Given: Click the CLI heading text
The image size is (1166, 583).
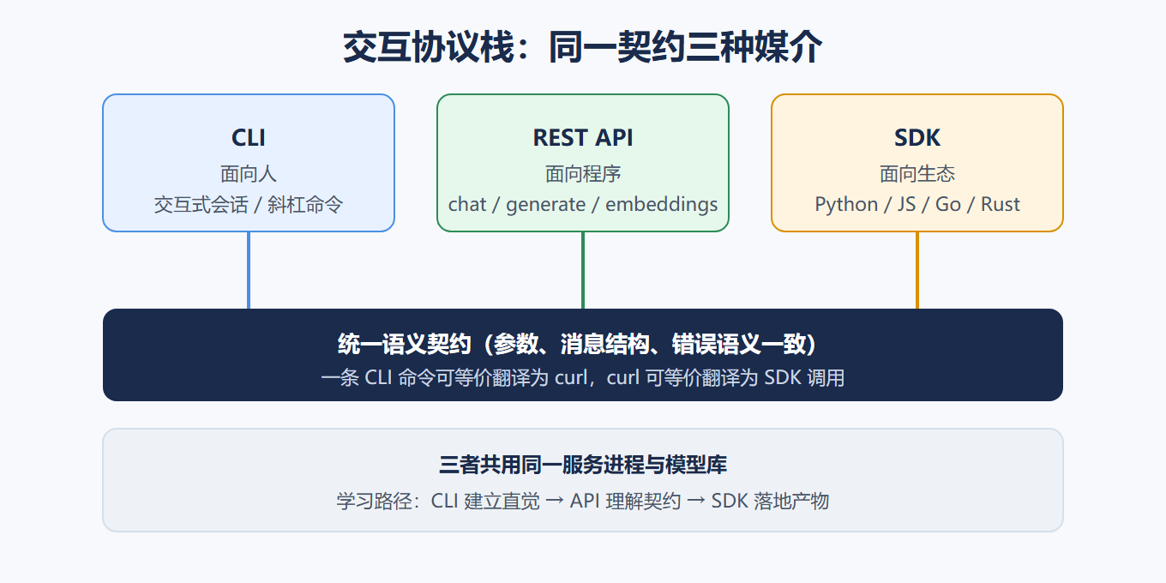Looking at the screenshot, I should (249, 137).
